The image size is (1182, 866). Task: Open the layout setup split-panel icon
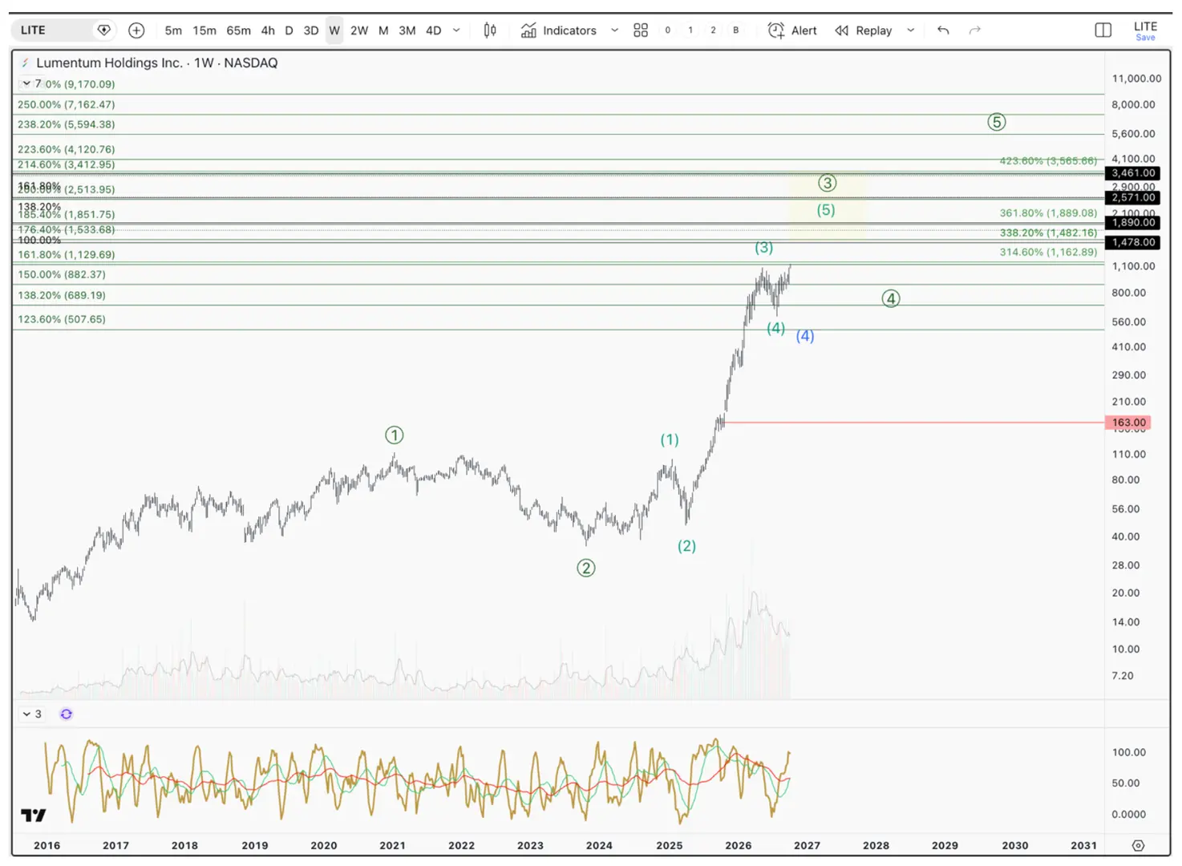[x=1103, y=30]
